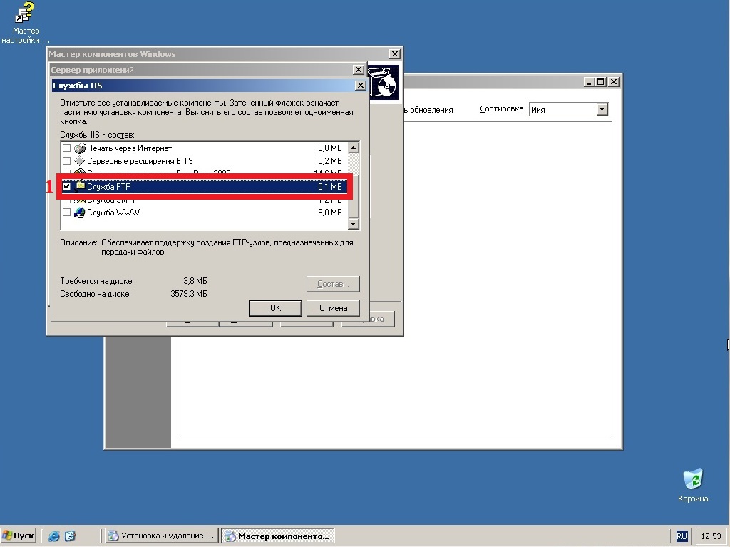Select the Печать через Интернет row text
730x547 pixels.
click(x=130, y=148)
